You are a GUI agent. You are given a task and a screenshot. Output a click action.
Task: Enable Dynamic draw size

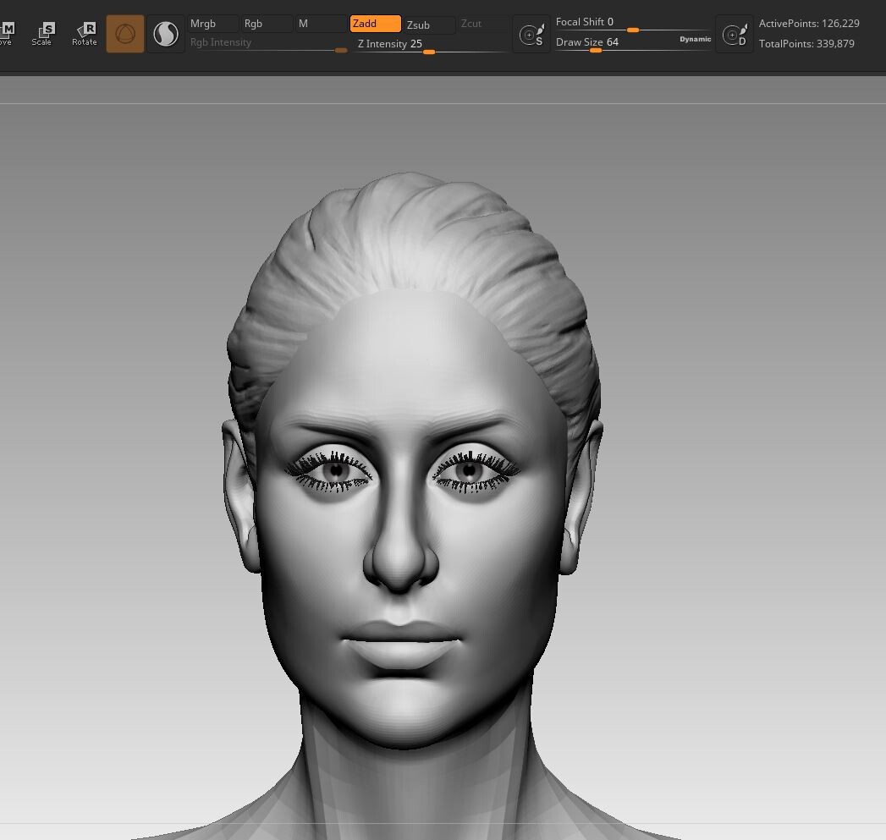click(695, 39)
